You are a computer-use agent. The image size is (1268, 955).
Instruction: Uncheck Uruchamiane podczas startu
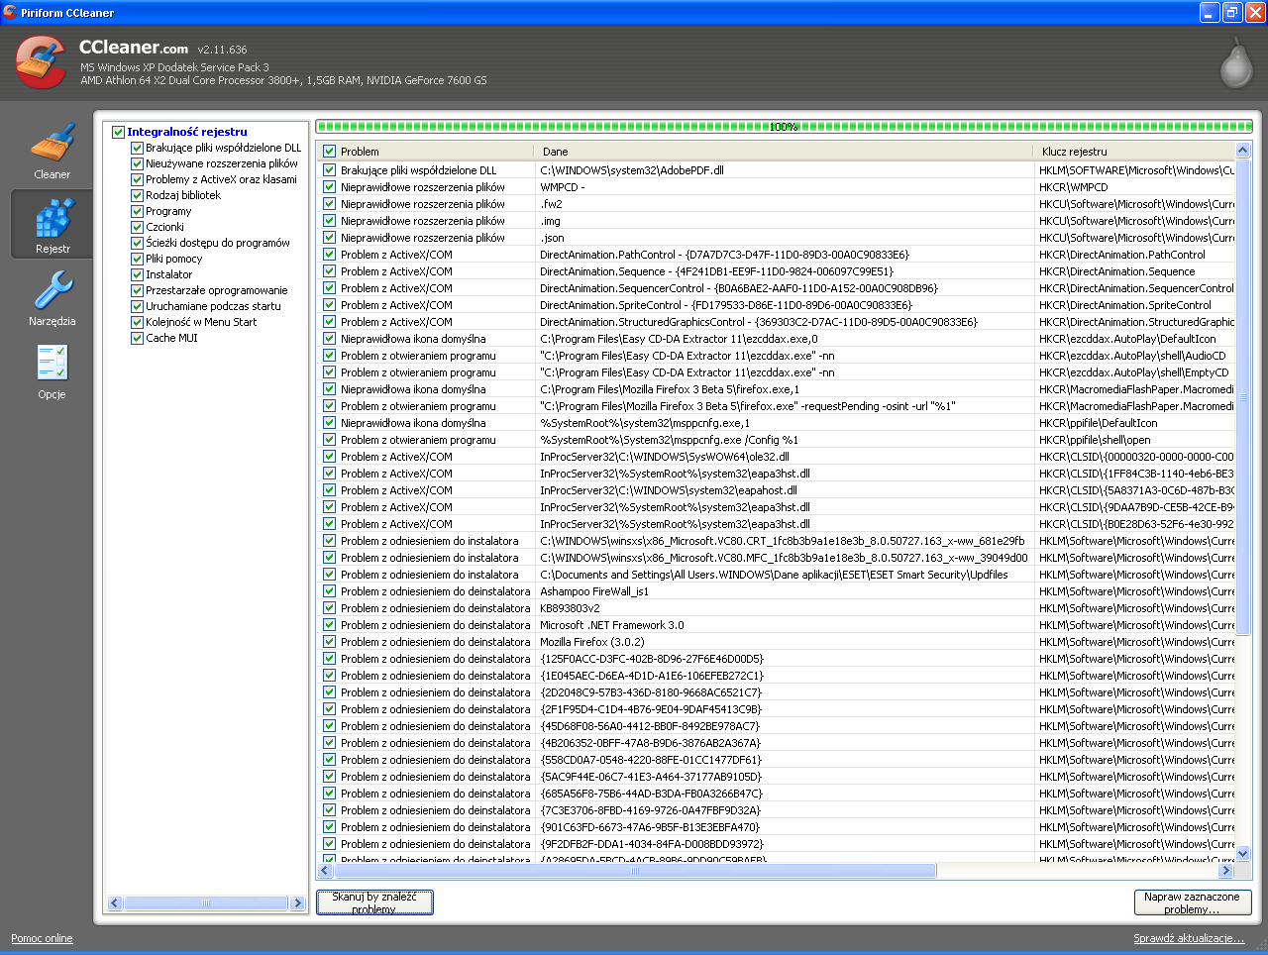click(138, 306)
